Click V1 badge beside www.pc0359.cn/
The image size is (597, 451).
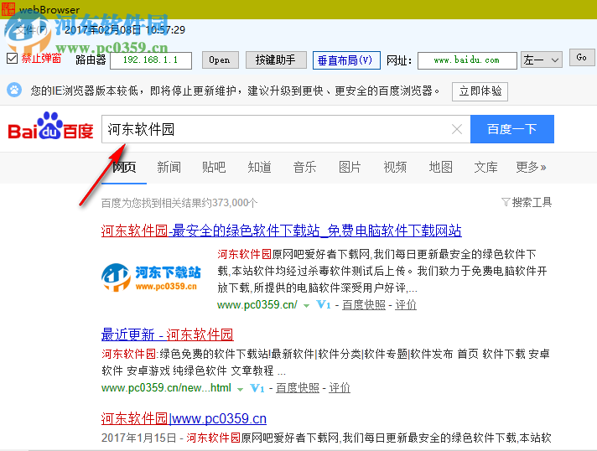324,304
